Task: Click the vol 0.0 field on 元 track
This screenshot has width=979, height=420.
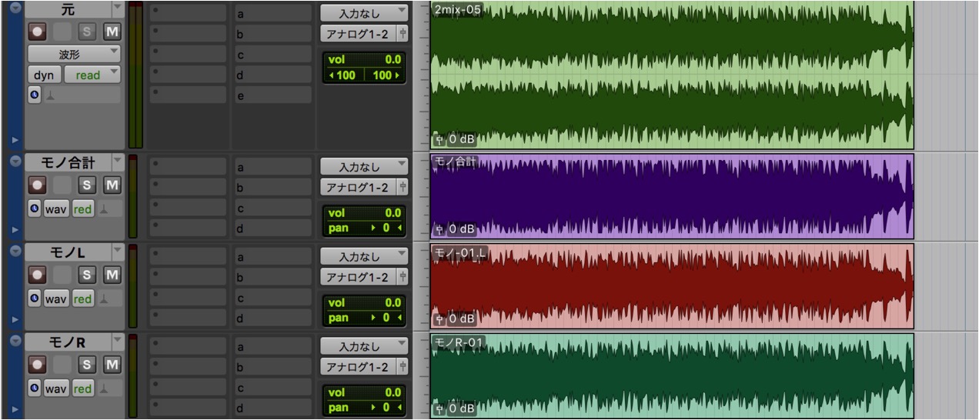Action: [364, 59]
